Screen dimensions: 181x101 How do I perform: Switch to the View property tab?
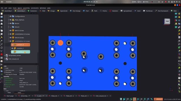pyautogui.click(x=9, y=93)
